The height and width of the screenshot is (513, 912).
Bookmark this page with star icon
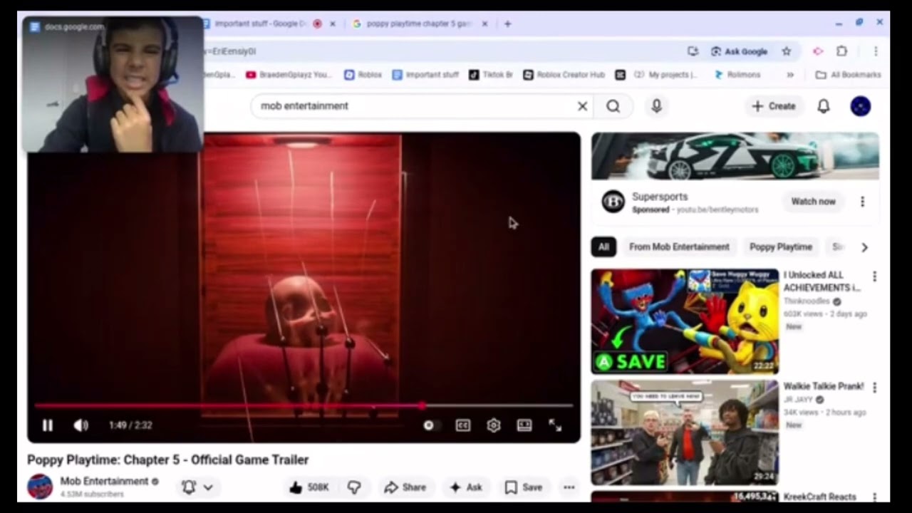coord(787,51)
